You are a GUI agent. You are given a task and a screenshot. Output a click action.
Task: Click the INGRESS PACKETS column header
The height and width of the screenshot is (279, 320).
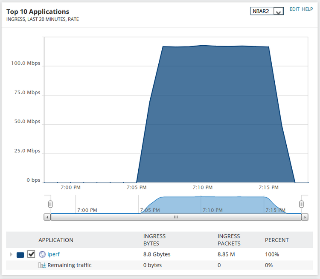click(x=229, y=240)
